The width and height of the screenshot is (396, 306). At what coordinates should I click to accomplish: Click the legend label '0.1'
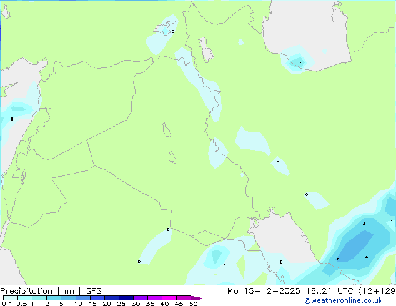pyautogui.click(x=7, y=304)
